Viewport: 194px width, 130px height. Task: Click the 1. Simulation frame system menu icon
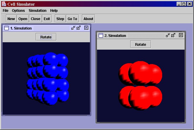tap(6, 28)
